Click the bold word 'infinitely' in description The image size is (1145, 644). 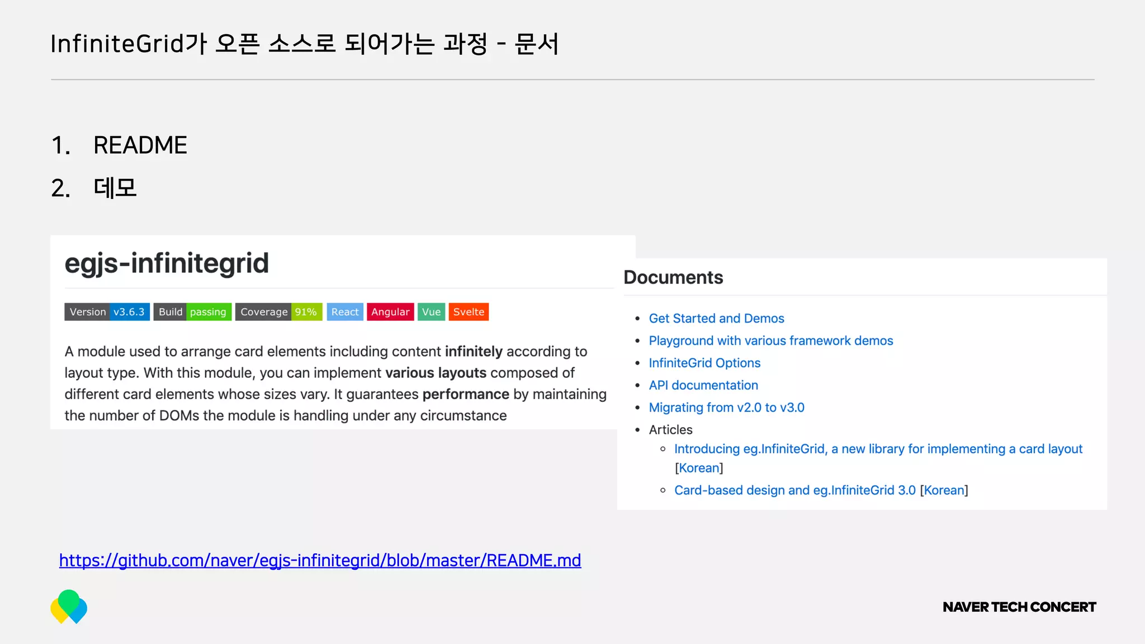474,352
